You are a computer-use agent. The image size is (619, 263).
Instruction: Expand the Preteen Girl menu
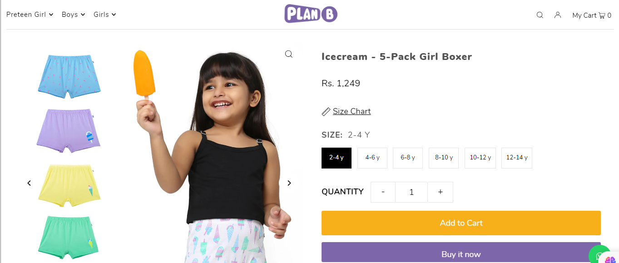pyautogui.click(x=30, y=15)
